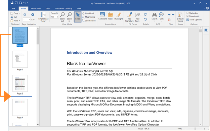This screenshot has width=210, height=131.
Task: Rotate page counterclockwise
Action: [145, 19]
